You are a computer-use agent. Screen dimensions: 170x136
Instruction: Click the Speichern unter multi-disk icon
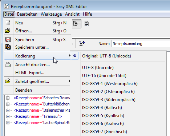[x=8, y=47]
